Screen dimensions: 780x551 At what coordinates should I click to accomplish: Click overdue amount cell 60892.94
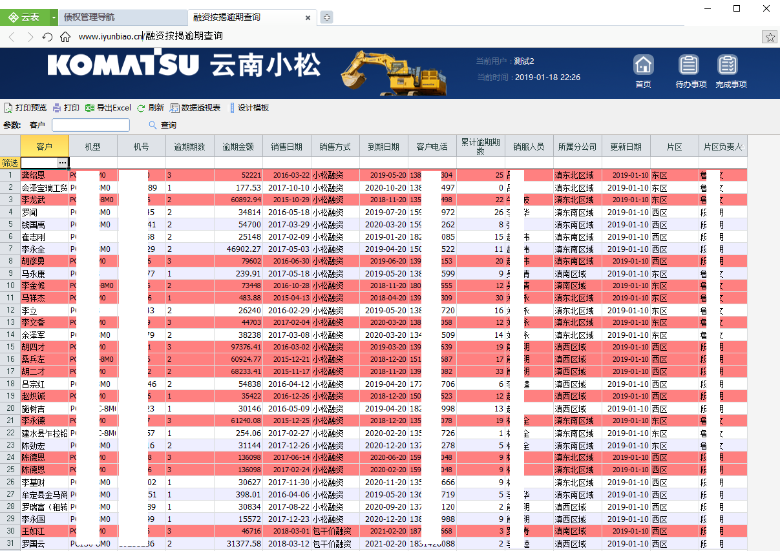point(238,200)
